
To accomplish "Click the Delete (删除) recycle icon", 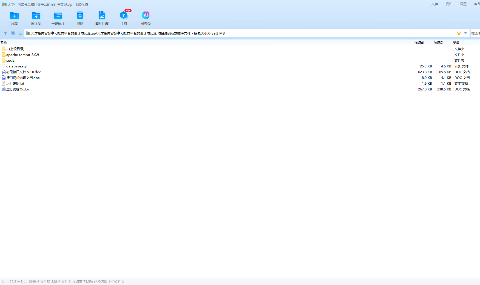I will click(x=80, y=16).
